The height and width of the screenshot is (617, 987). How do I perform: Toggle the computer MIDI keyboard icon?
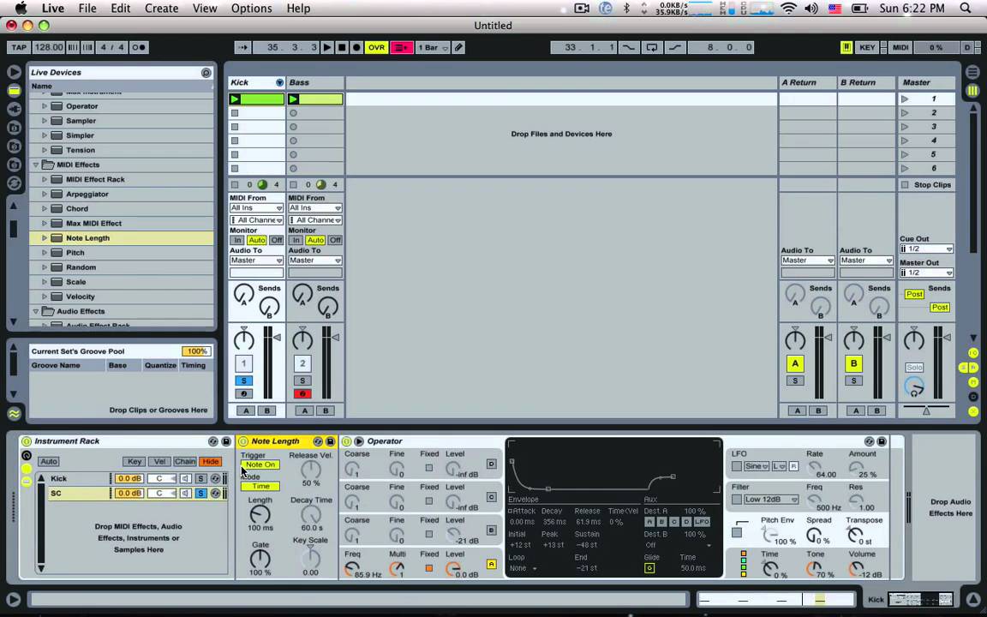coord(846,47)
